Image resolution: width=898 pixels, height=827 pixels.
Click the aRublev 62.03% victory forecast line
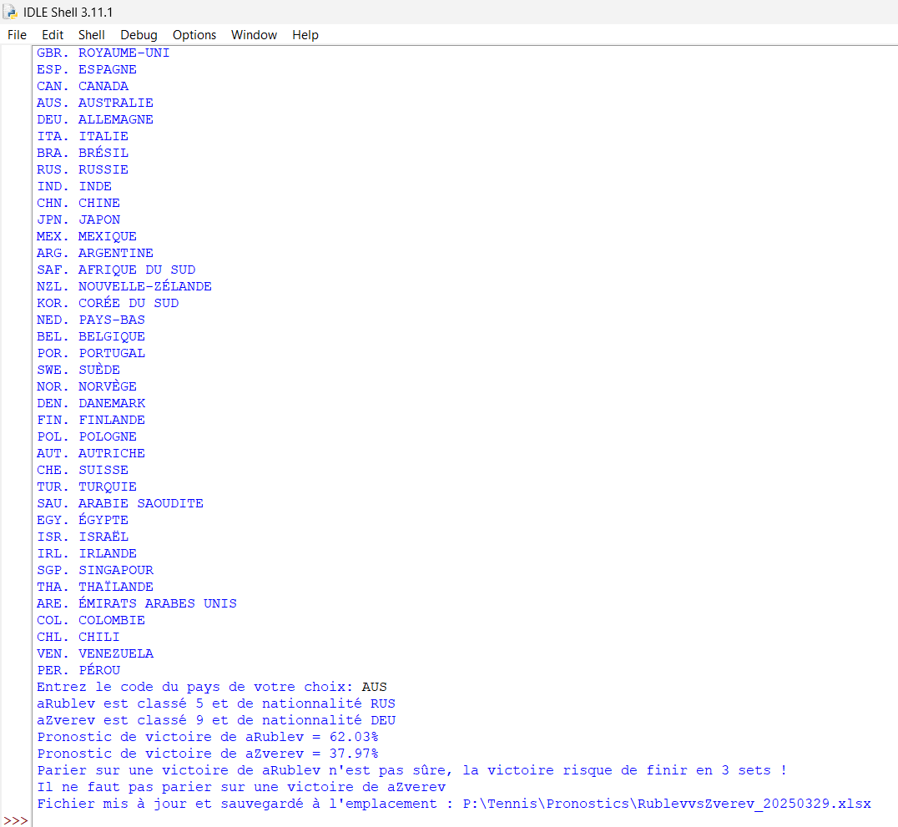pos(207,737)
